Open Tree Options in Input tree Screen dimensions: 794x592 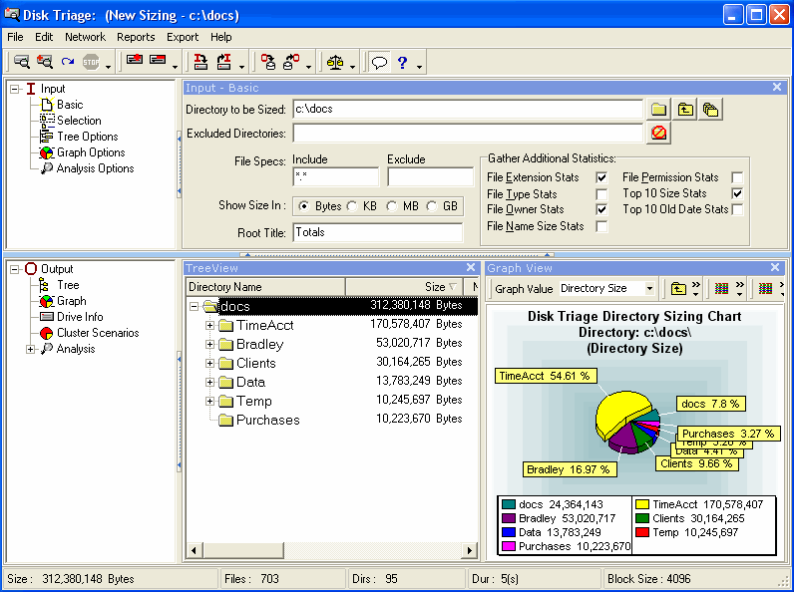tap(87, 137)
